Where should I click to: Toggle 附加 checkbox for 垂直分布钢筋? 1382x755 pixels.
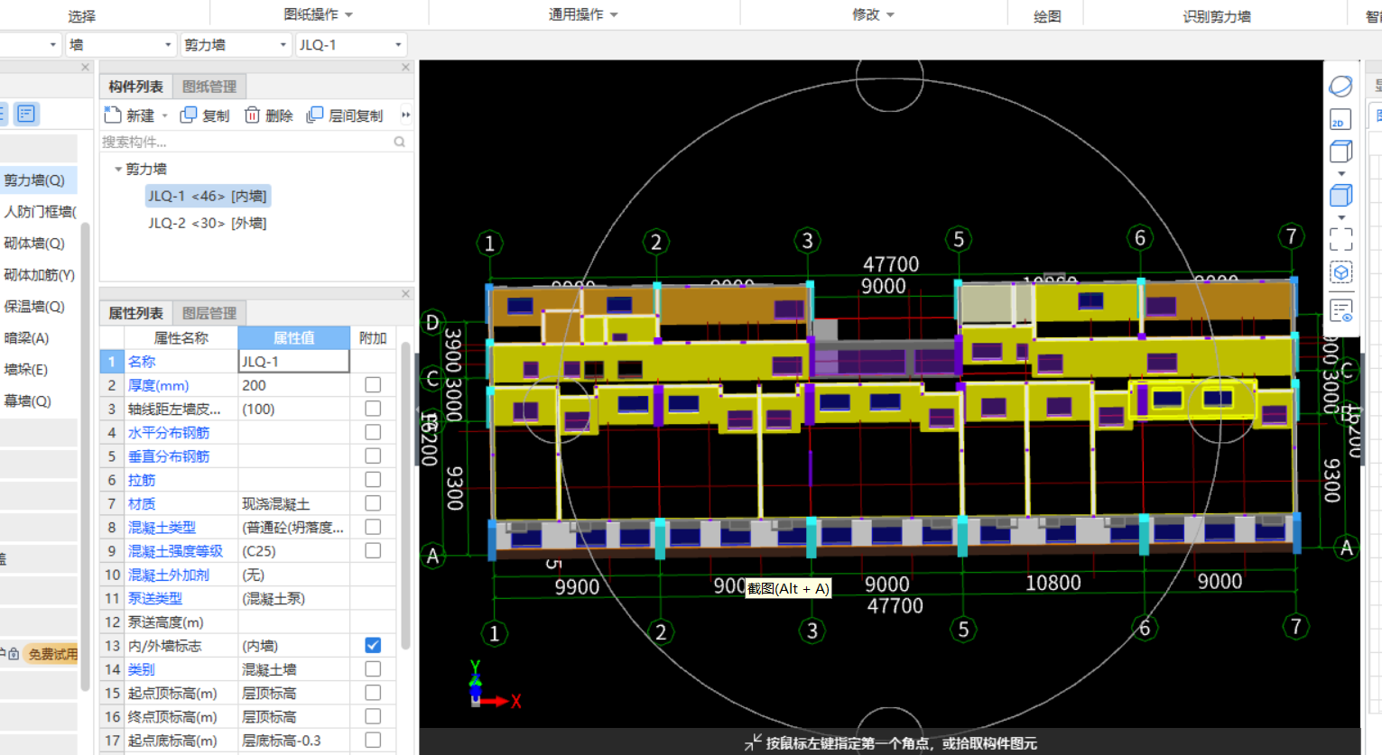(x=373, y=456)
